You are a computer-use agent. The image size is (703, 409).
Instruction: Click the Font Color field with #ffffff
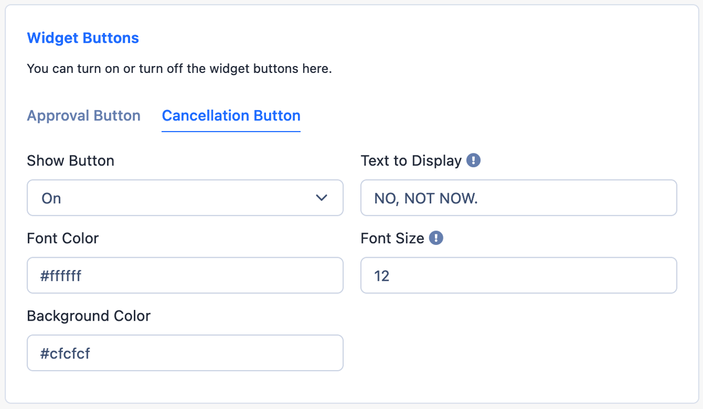pos(185,275)
